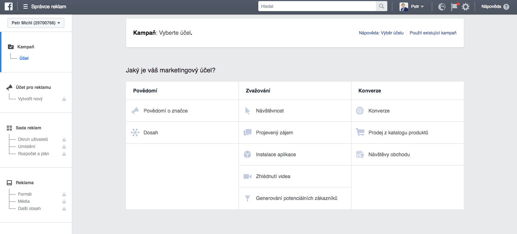This screenshot has width=517, height=234.
Task: Click the Správce reklam title text
Action: [x=49, y=6]
